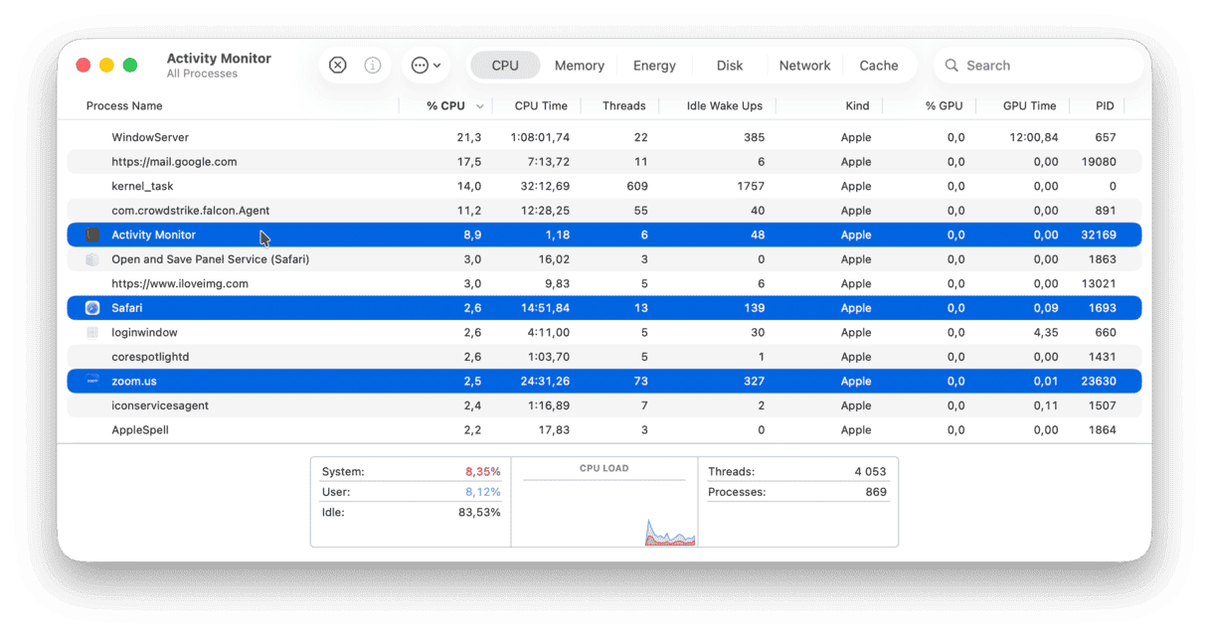Open the More options dropdown chevron
The width and height of the screenshot is (1209, 637).
pyautogui.click(x=437, y=65)
